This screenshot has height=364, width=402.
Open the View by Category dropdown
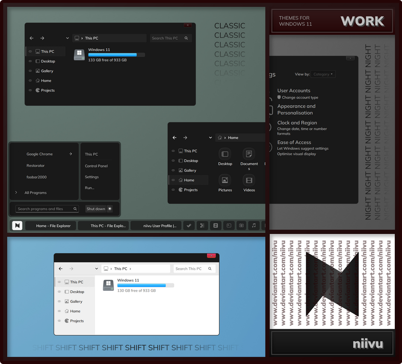pos(323,74)
